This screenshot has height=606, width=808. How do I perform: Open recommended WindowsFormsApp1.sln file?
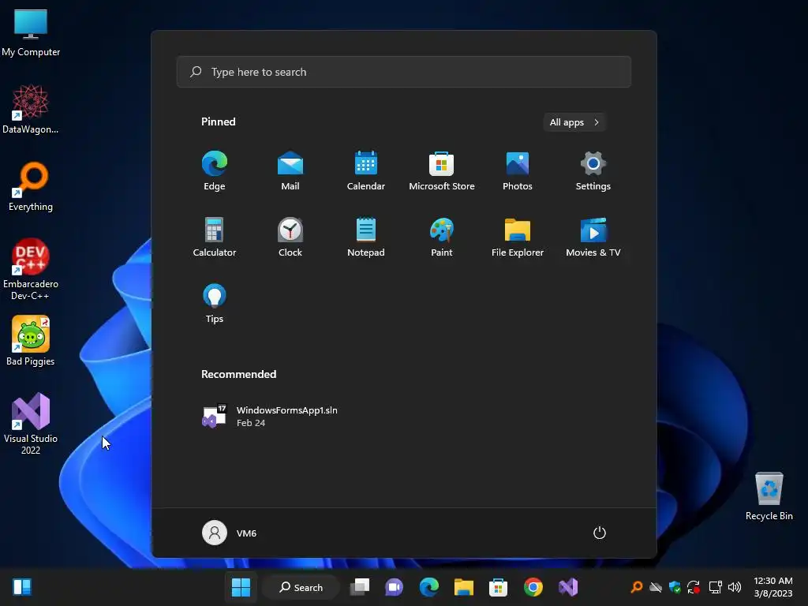(271, 416)
